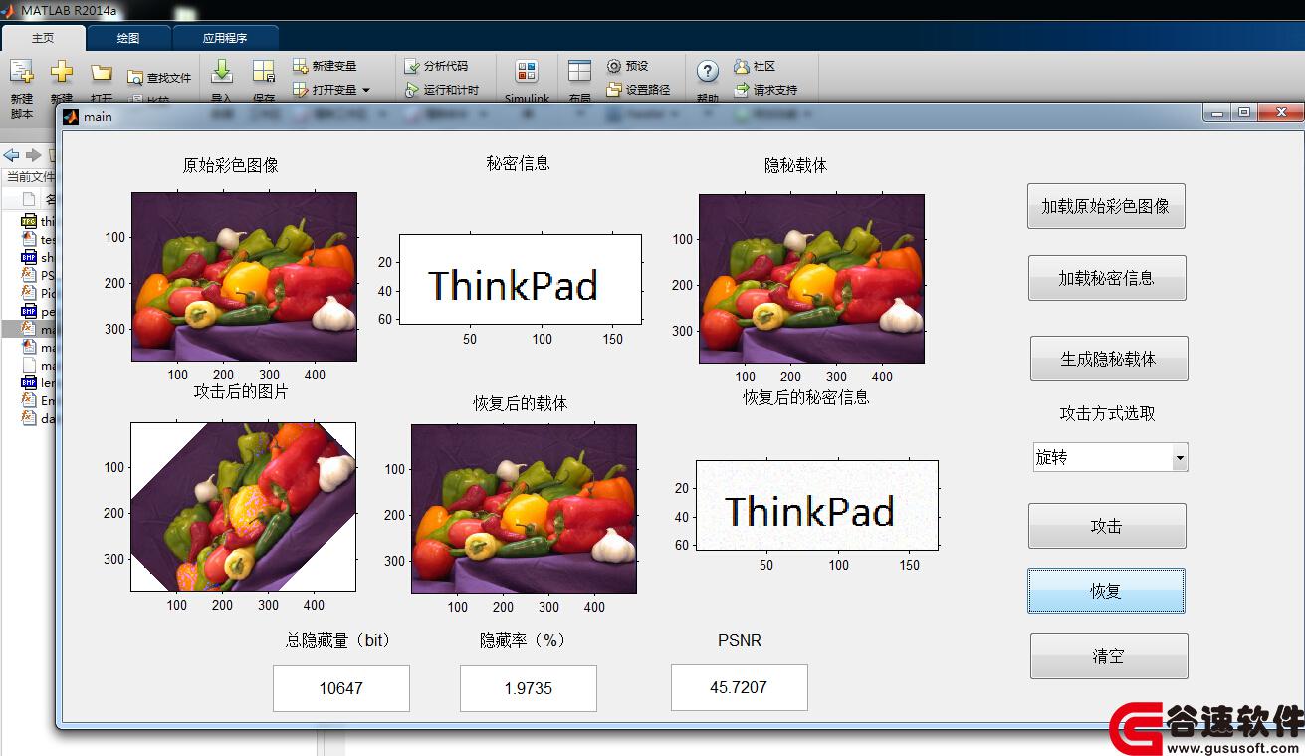Viewport: 1305px width, 756px height.
Task: Click the blue back arrow in MATLAB
Action: pos(12,155)
